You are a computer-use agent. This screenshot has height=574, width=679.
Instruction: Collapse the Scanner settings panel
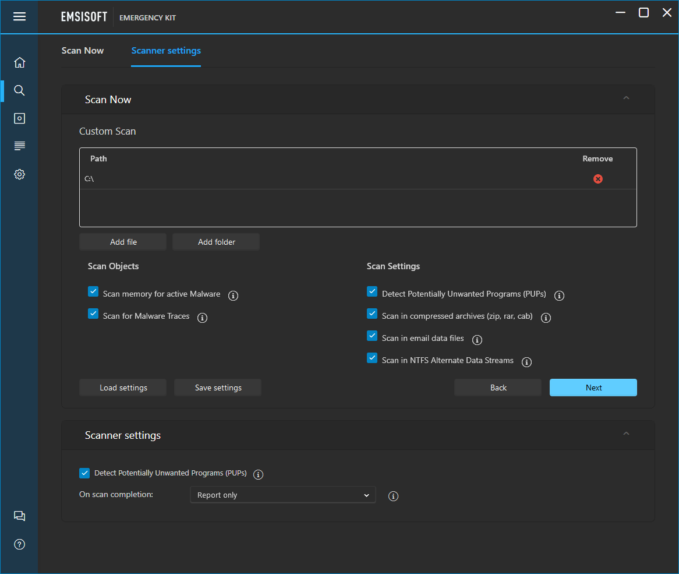point(626,434)
